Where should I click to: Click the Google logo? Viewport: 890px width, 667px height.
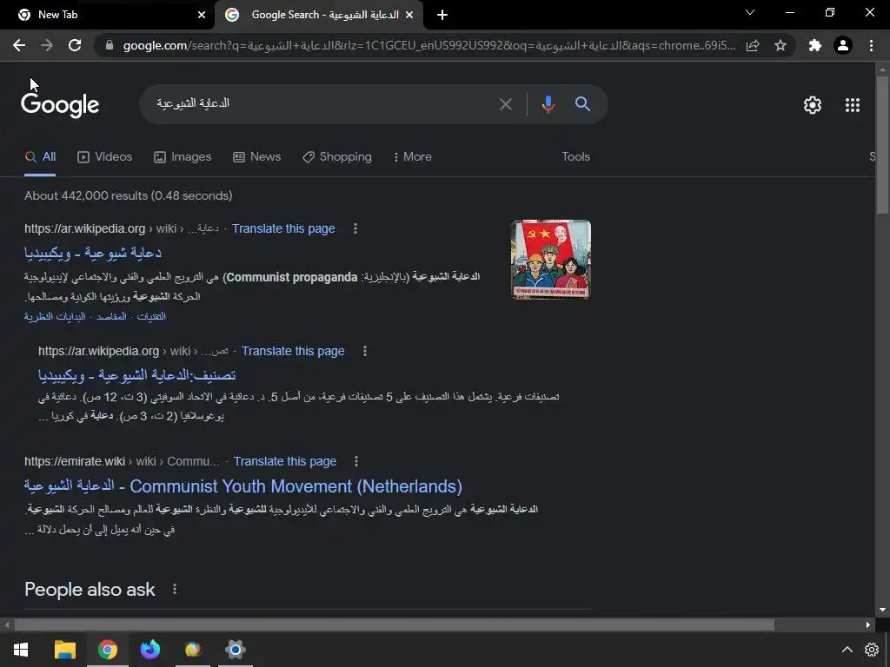point(60,105)
